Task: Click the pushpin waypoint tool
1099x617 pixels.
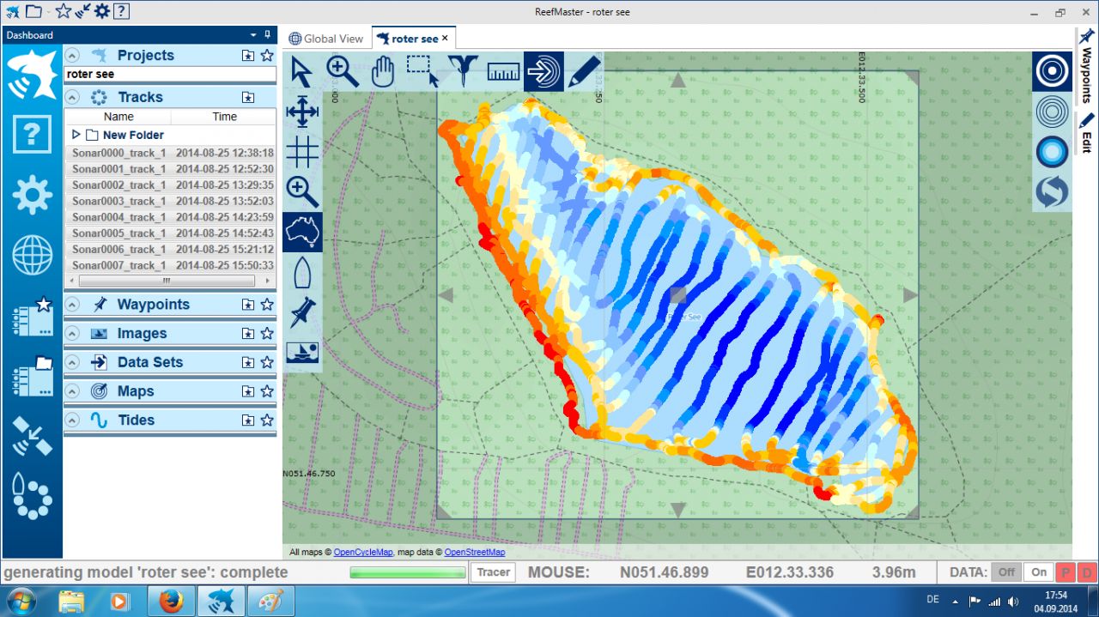Action: tap(302, 312)
